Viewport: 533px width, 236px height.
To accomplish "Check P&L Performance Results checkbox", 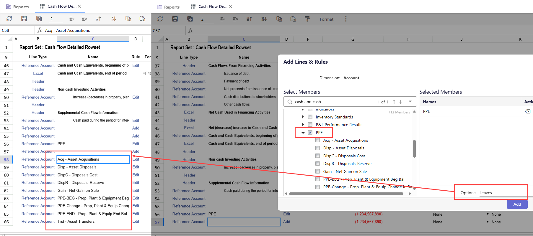I will [x=310, y=125].
